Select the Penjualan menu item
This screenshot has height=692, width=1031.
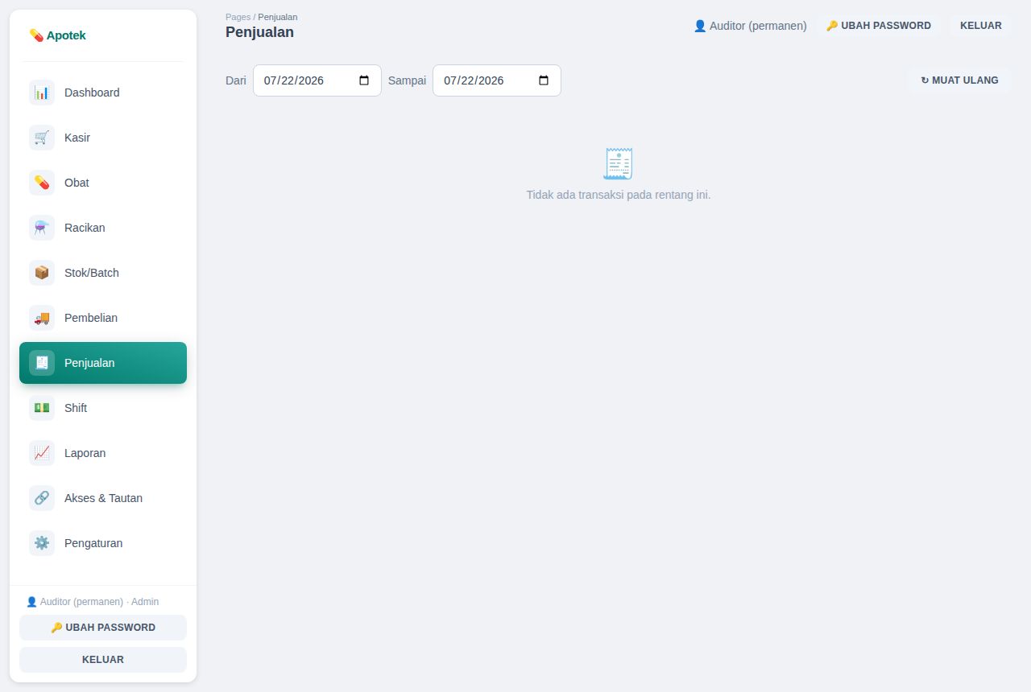tap(103, 363)
